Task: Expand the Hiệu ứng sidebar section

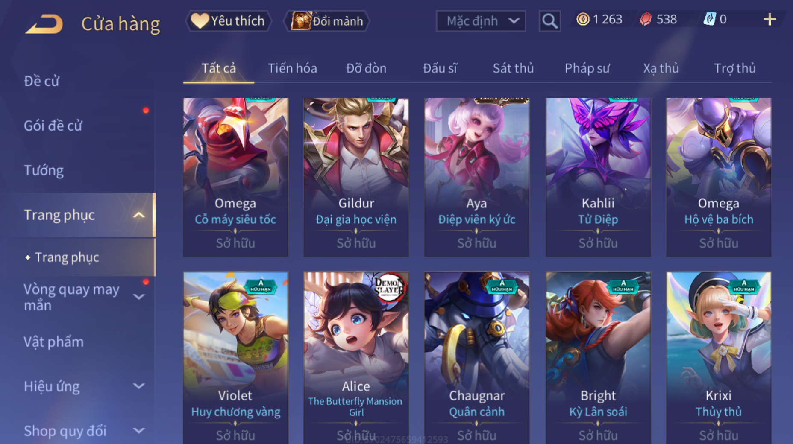Action: coord(138,386)
